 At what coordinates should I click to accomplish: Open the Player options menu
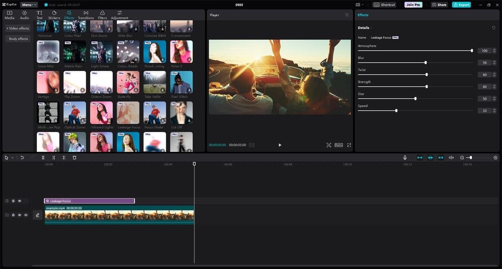click(x=347, y=15)
